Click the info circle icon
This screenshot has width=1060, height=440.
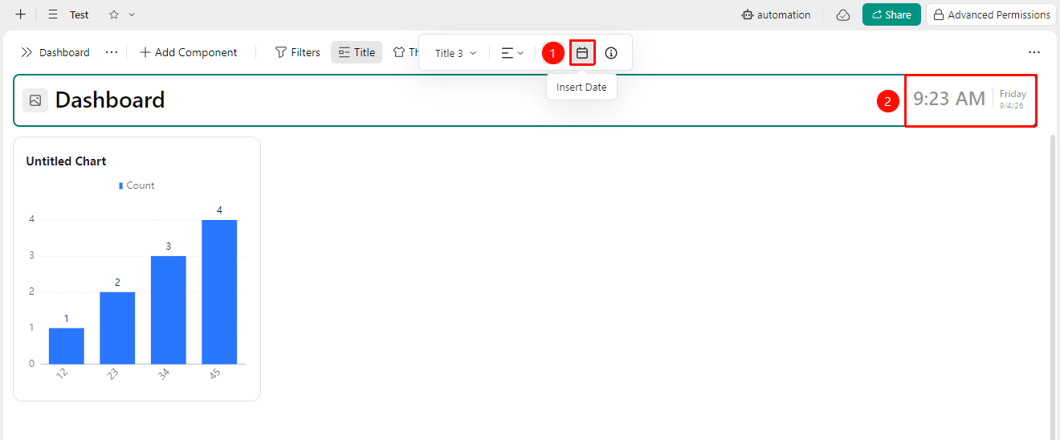tap(611, 53)
